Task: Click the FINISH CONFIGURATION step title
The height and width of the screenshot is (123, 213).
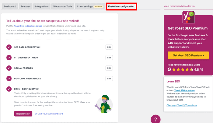Action: coord(27,89)
